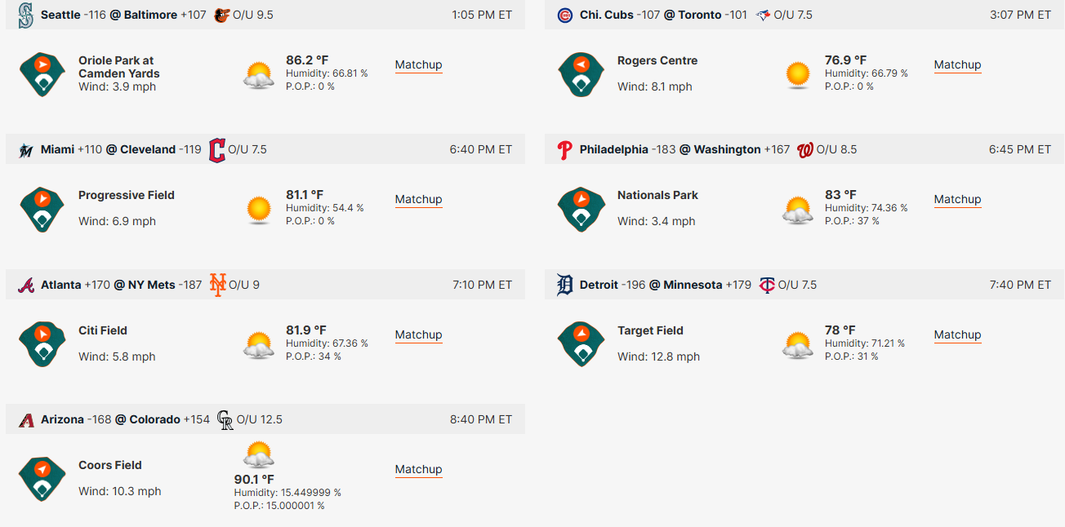Click the Minnesota Twins logo
The image size is (1065, 527).
click(767, 285)
